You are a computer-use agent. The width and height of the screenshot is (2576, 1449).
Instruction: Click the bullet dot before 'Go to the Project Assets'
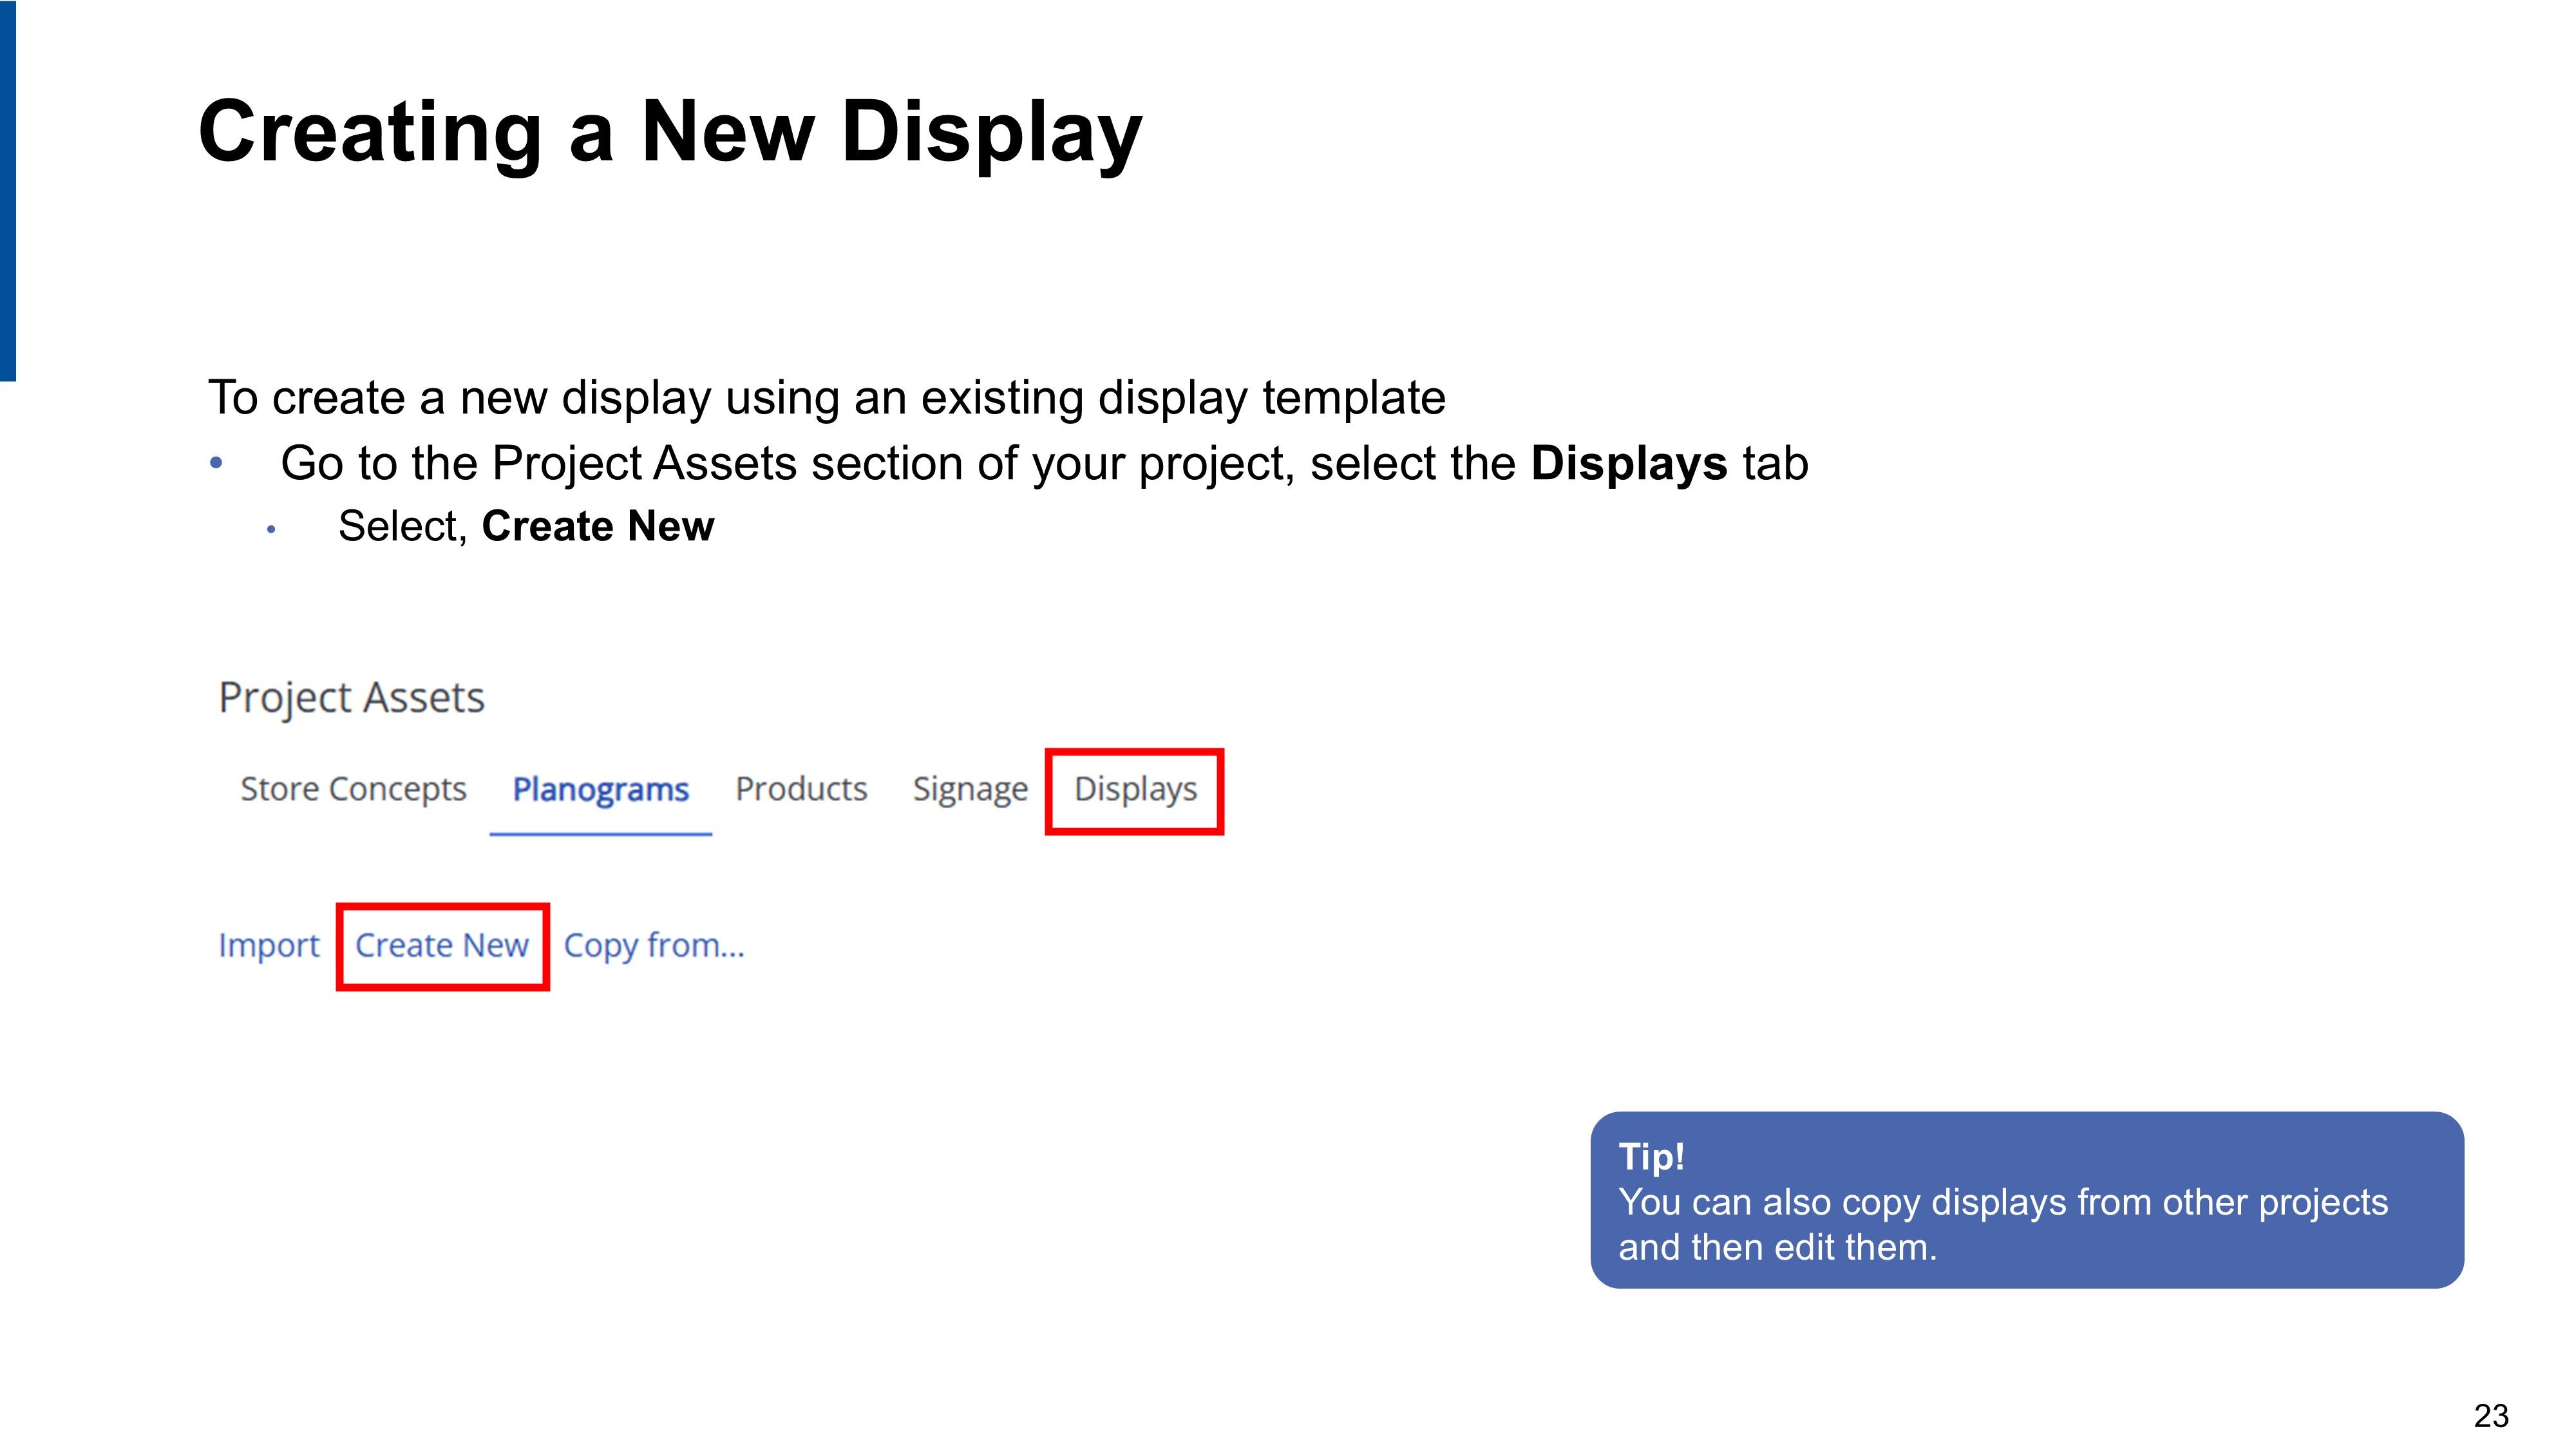tap(216, 463)
